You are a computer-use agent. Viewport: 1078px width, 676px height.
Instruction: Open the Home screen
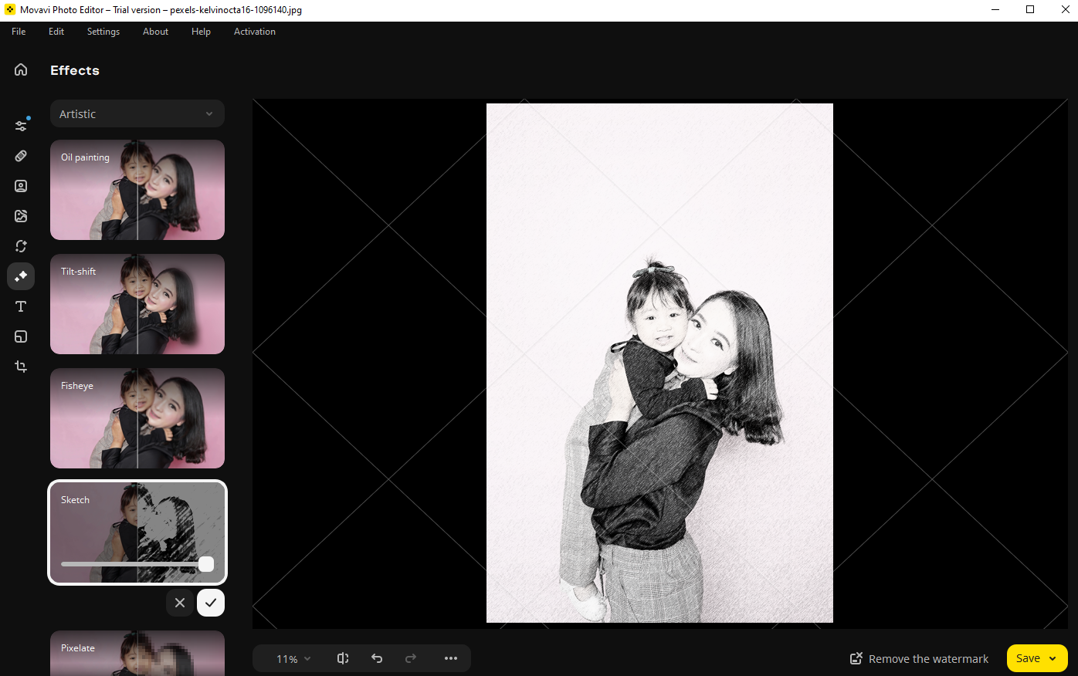(20, 69)
